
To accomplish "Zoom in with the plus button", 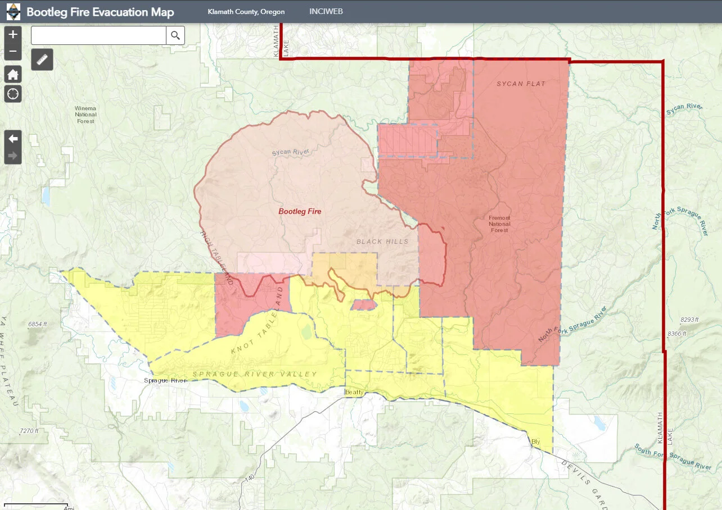I will [13, 34].
